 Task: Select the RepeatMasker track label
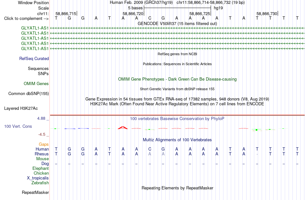pos(35,192)
